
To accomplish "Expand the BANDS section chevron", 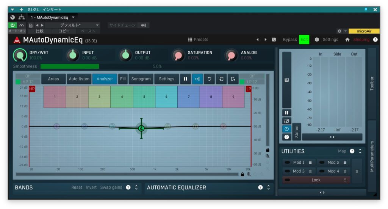I will [136, 187].
